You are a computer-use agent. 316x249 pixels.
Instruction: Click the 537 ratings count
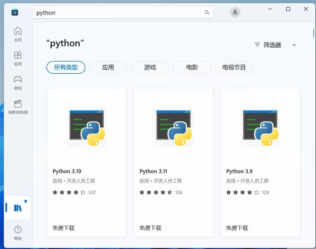[92, 192]
